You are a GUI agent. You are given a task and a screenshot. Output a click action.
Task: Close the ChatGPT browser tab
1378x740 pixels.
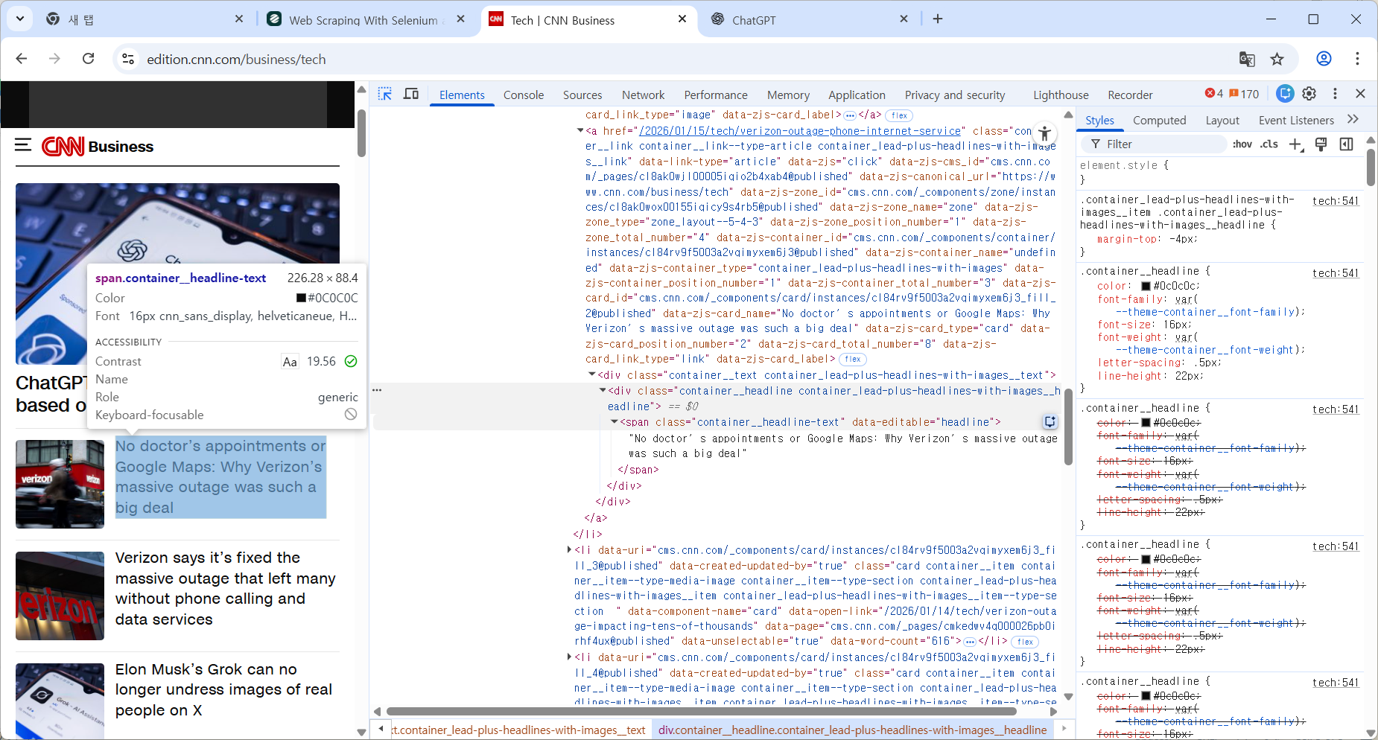[904, 19]
